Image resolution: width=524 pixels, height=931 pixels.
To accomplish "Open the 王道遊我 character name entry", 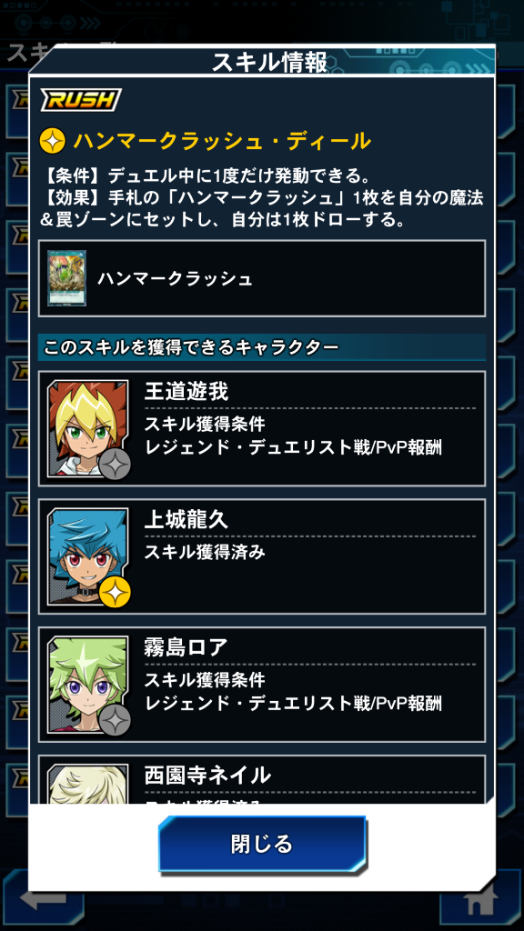I will (186, 392).
